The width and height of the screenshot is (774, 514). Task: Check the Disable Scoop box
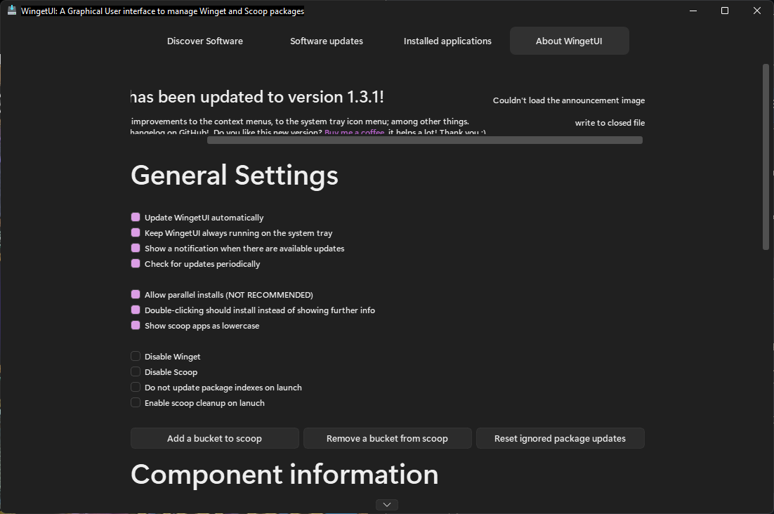[135, 371]
